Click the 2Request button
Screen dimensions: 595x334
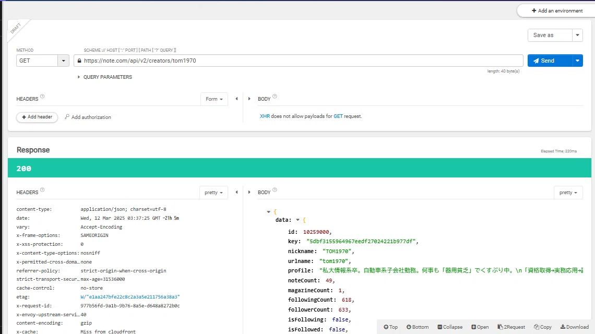[511, 327]
